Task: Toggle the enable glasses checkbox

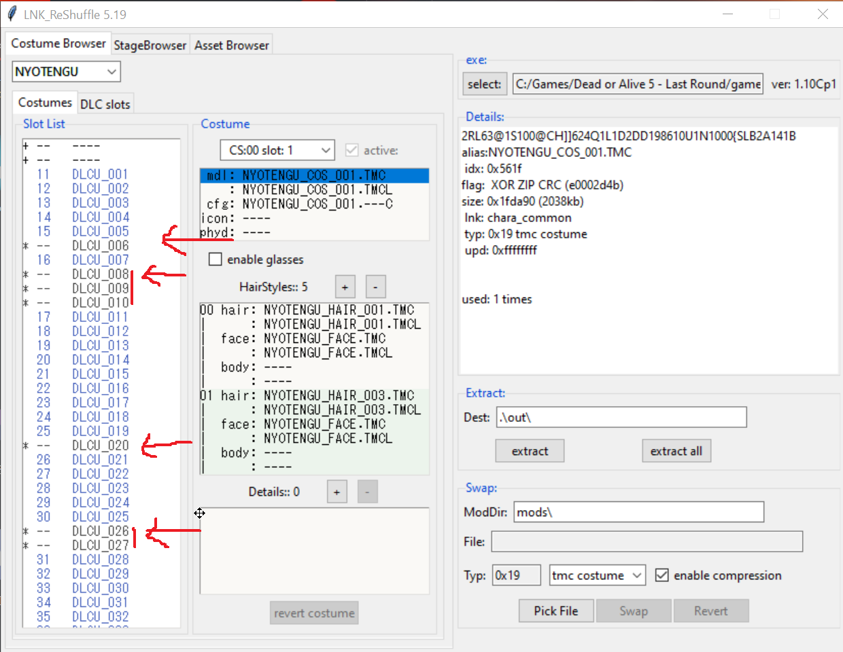Action: [x=216, y=259]
